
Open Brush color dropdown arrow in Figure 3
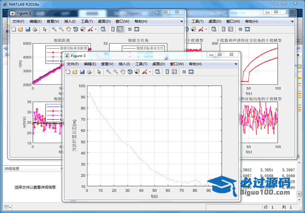click(150, 72)
